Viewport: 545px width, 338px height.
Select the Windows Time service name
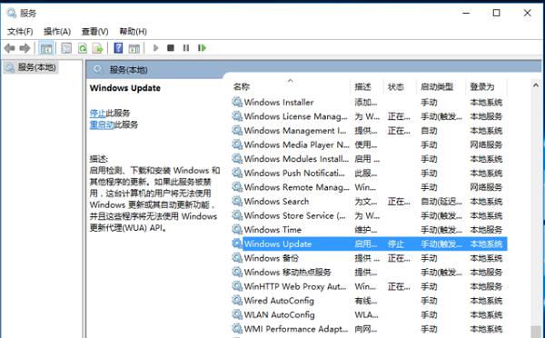pos(272,230)
